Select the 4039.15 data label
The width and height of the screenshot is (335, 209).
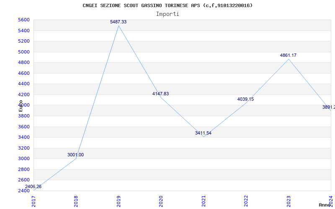click(x=245, y=99)
